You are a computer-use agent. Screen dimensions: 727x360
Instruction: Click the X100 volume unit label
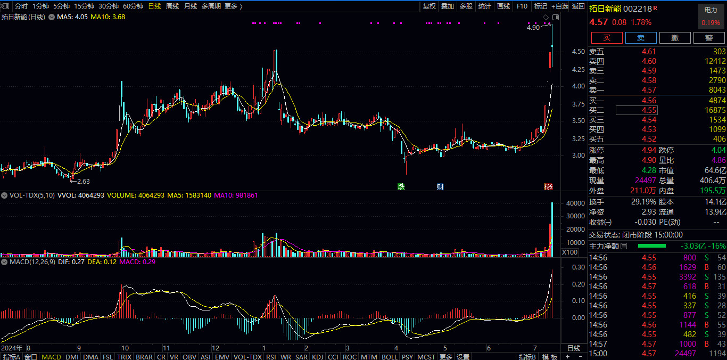click(x=570, y=252)
